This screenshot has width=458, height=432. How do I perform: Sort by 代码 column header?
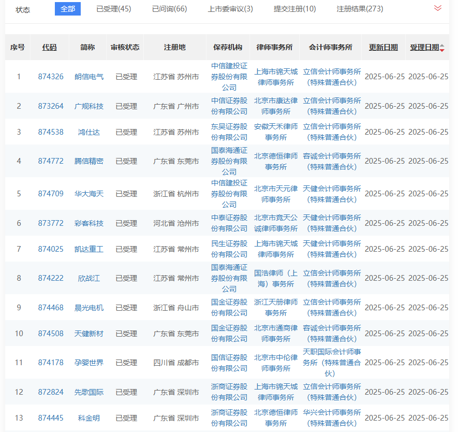[50, 47]
